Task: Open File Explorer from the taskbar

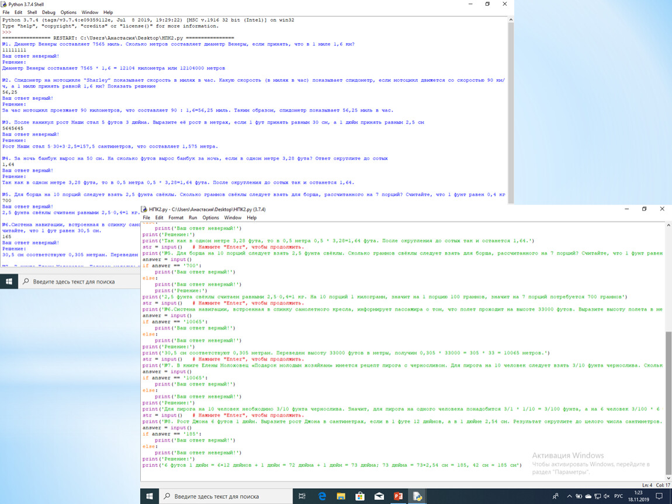Action: [341, 496]
